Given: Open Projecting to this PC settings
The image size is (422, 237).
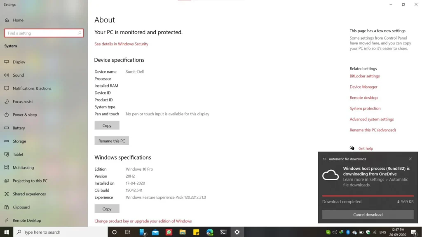Looking at the screenshot, I should (30, 181).
